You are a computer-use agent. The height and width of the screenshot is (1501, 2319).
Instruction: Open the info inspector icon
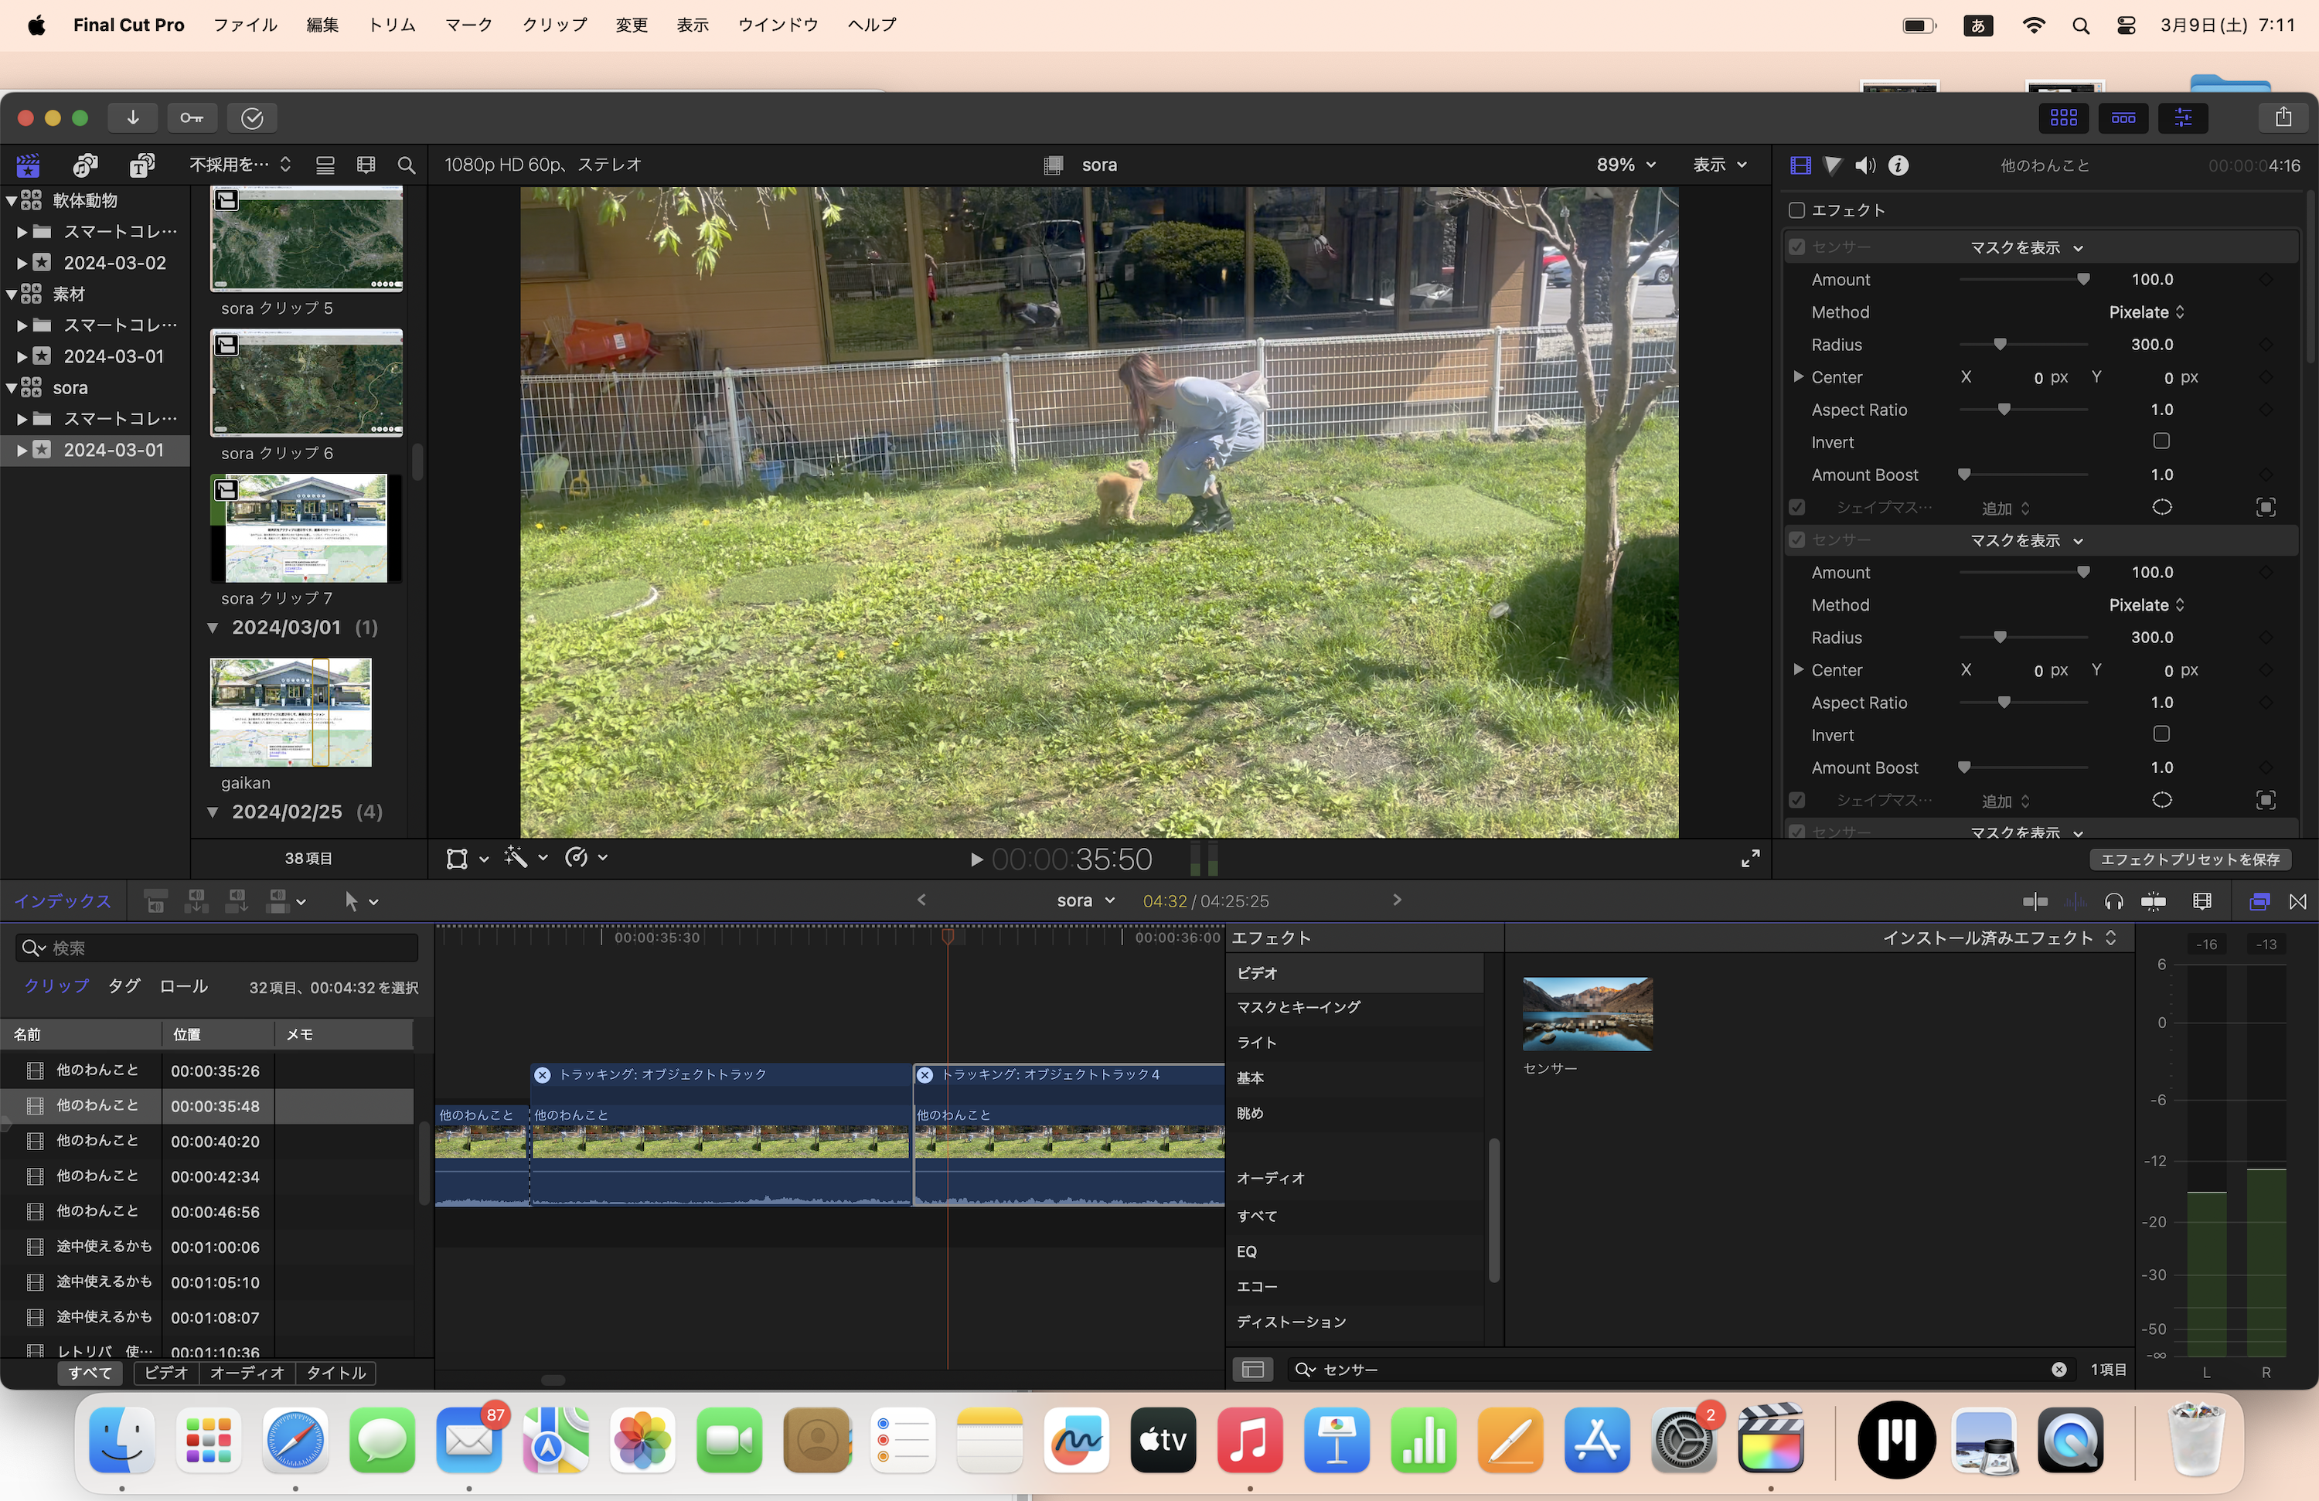click(1898, 165)
